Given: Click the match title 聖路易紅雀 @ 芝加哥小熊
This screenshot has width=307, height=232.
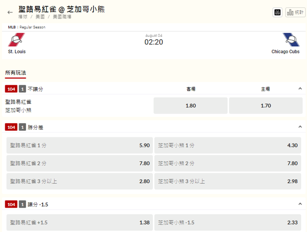Looking at the screenshot, I should pos(62,9).
